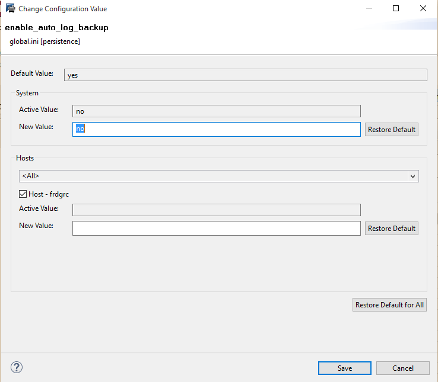
Task: Save the configuration change
Action: [344, 368]
